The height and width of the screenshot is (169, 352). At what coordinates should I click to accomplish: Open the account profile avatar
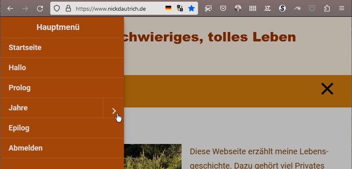(238, 9)
